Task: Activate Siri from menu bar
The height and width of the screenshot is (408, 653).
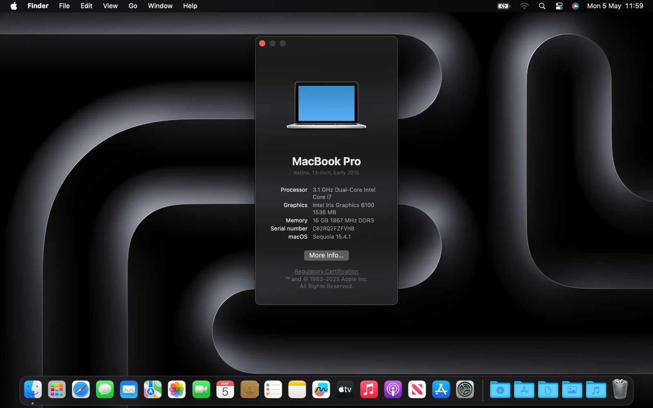Action: pos(575,6)
